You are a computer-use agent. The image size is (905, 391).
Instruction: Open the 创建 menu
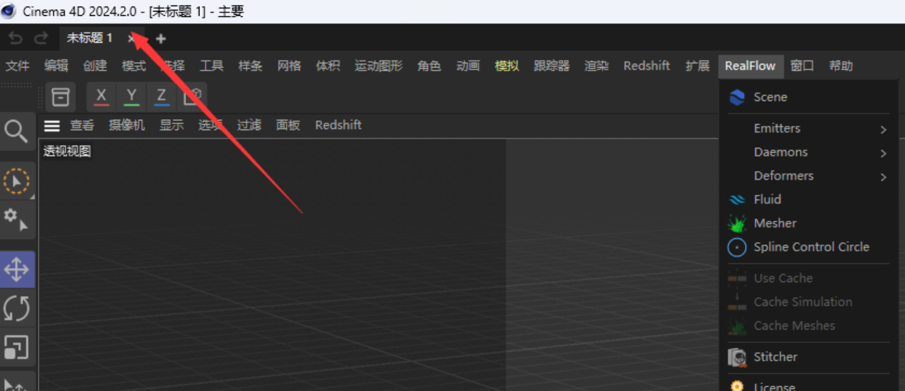[x=95, y=66]
